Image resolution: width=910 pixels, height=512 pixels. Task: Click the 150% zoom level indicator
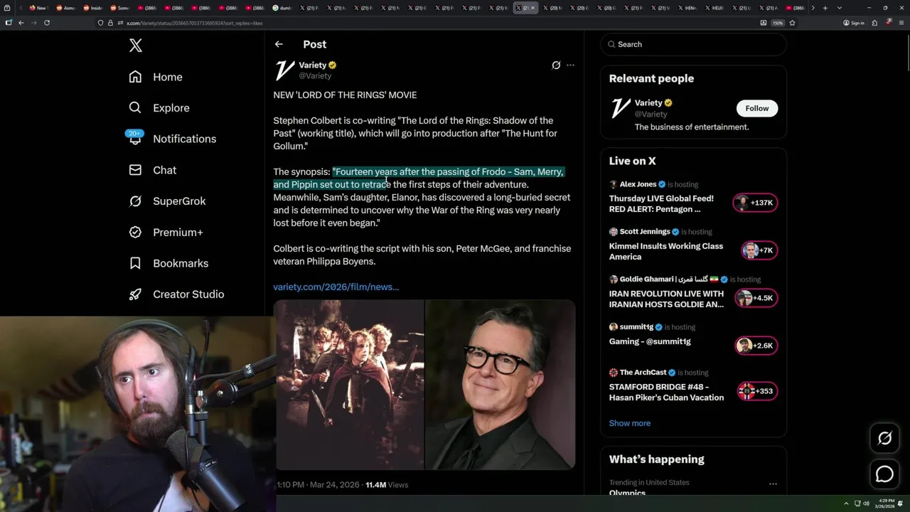[x=778, y=23]
